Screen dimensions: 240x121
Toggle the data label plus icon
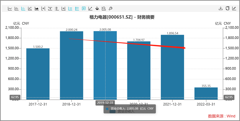coord(84,9)
